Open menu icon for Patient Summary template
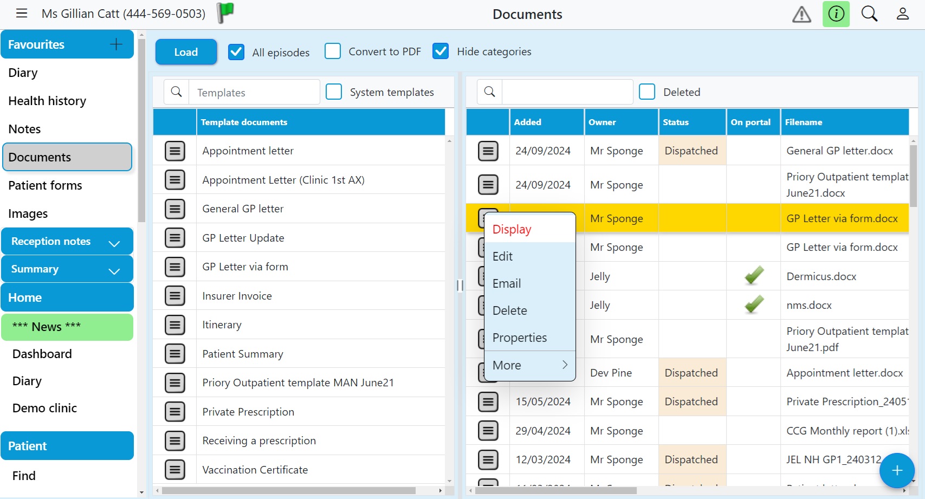Screen dimensions: 925x499 point(175,354)
